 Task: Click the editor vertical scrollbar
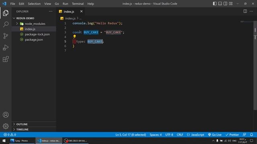pos(255,65)
